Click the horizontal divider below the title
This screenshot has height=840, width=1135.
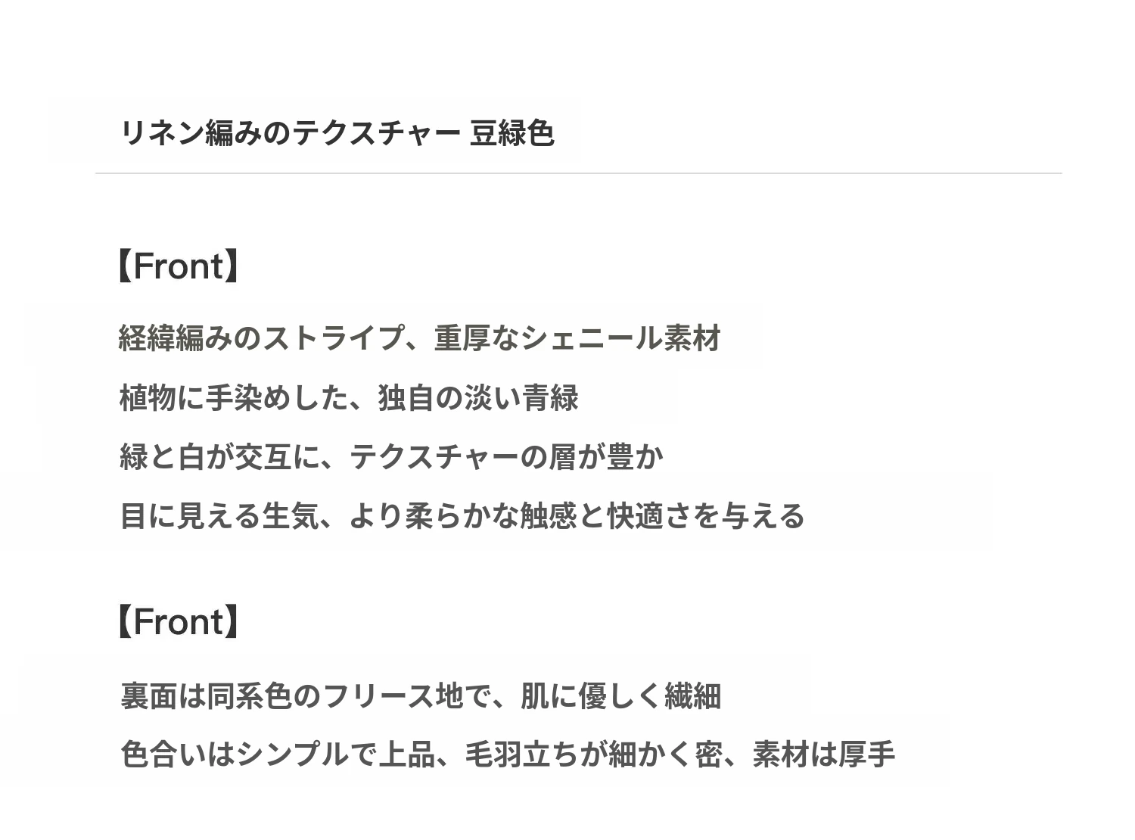coord(578,173)
